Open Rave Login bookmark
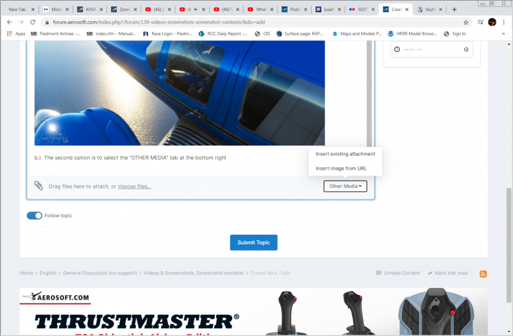The width and height of the screenshot is (513, 336). tap(167, 34)
